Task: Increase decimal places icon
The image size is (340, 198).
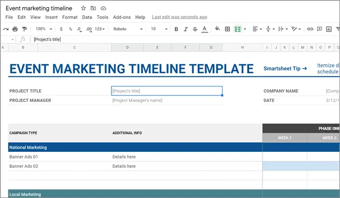Action: [x=89, y=29]
